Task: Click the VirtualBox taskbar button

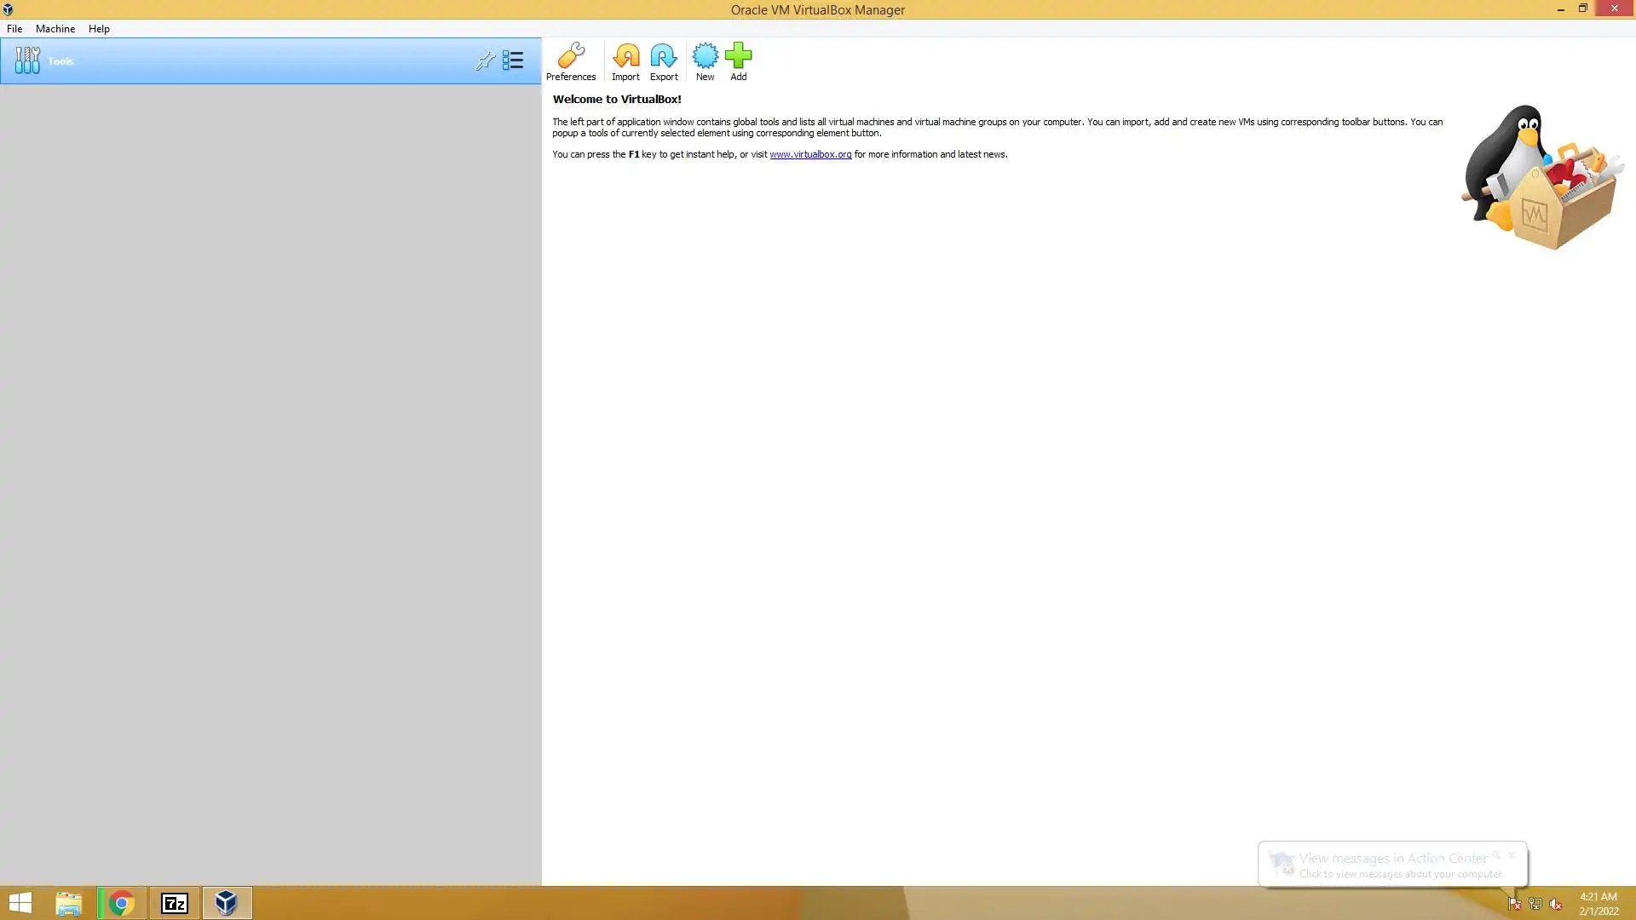Action: tap(227, 903)
